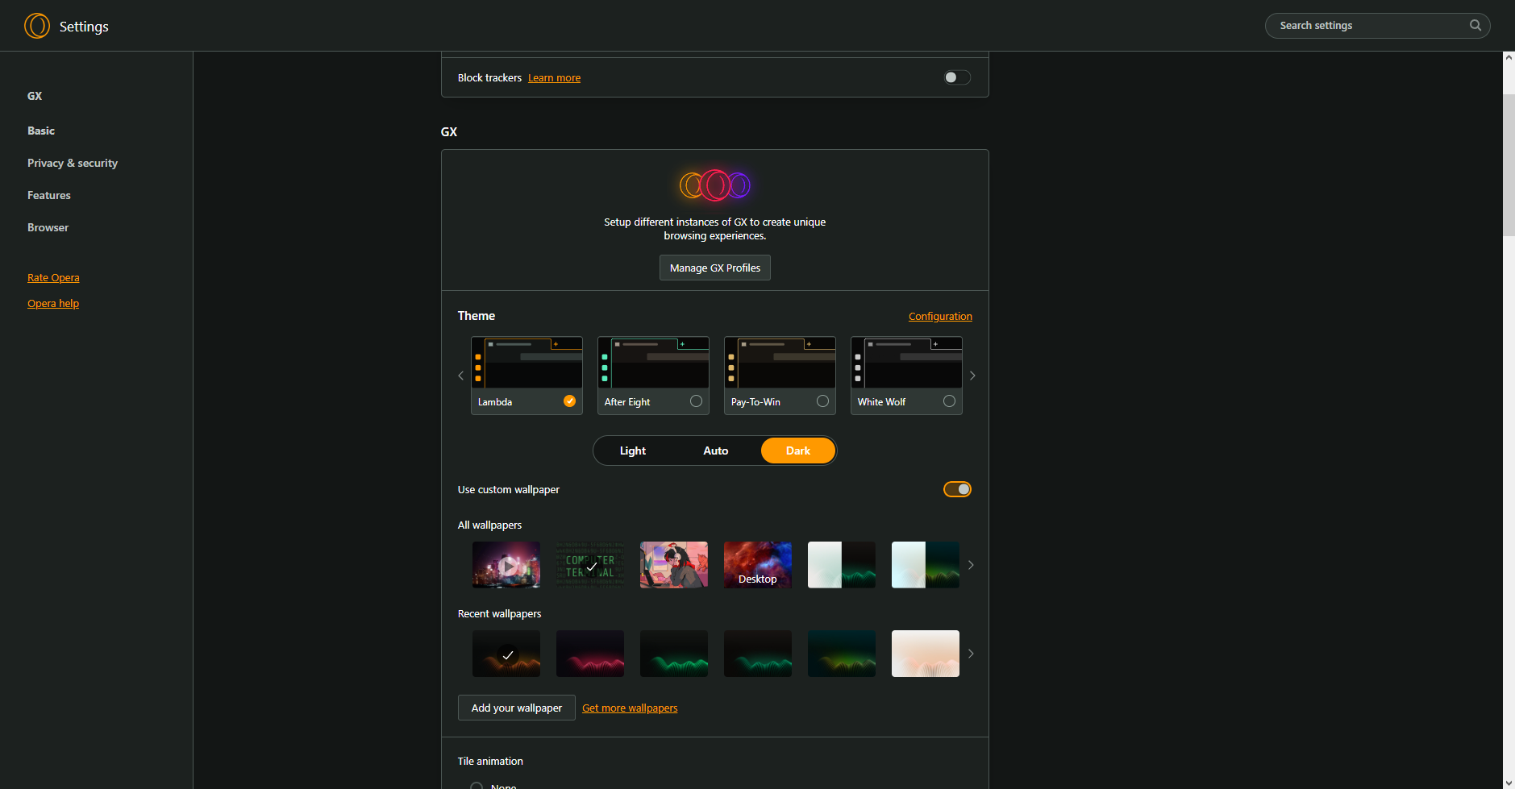Screen dimensions: 1515x789
Task: Open Learn more link for trackers
Action: click(554, 77)
